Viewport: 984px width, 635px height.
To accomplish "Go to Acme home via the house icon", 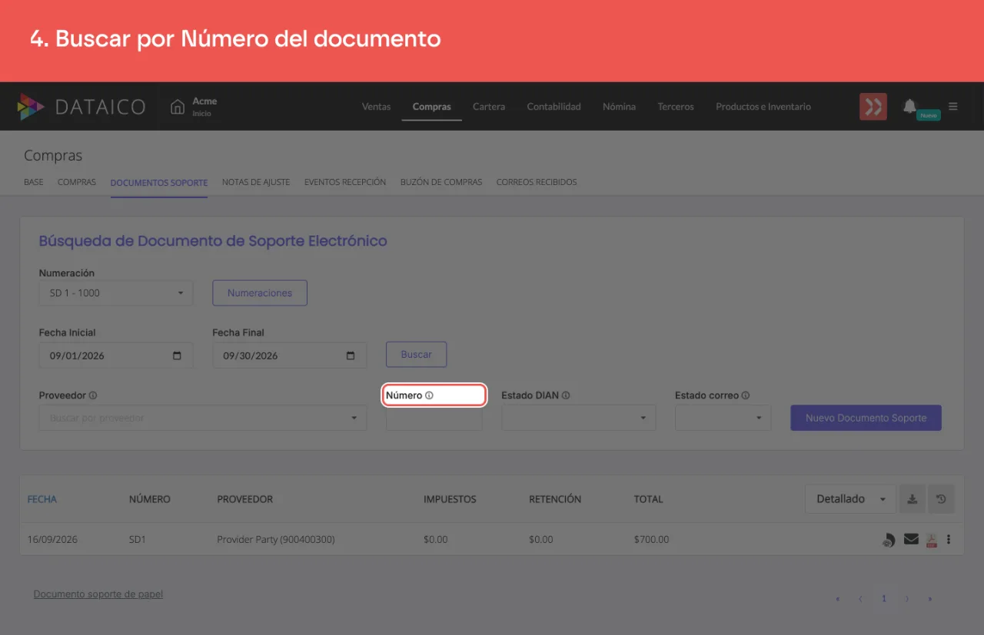I will pyautogui.click(x=178, y=107).
